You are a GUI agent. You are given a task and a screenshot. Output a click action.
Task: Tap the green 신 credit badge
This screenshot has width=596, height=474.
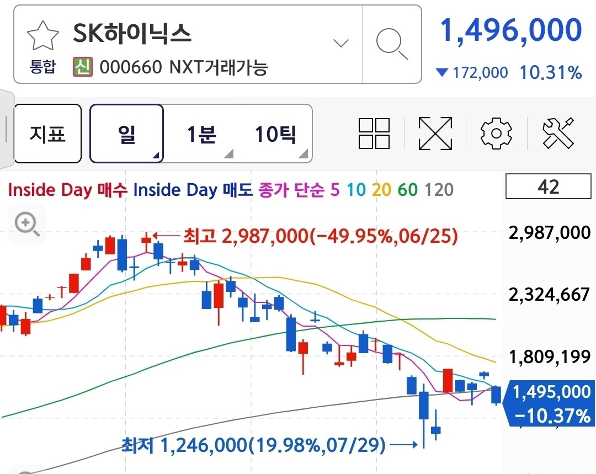[82, 67]
